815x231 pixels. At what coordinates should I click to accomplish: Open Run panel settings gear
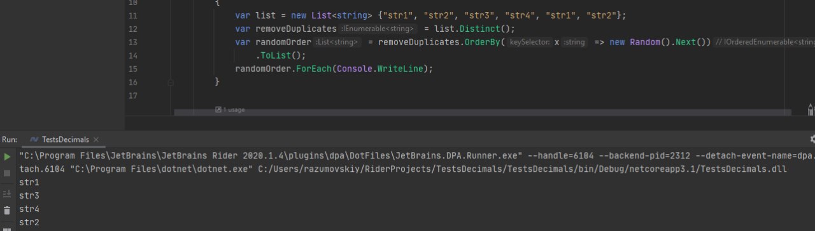[x=812, y=139]
